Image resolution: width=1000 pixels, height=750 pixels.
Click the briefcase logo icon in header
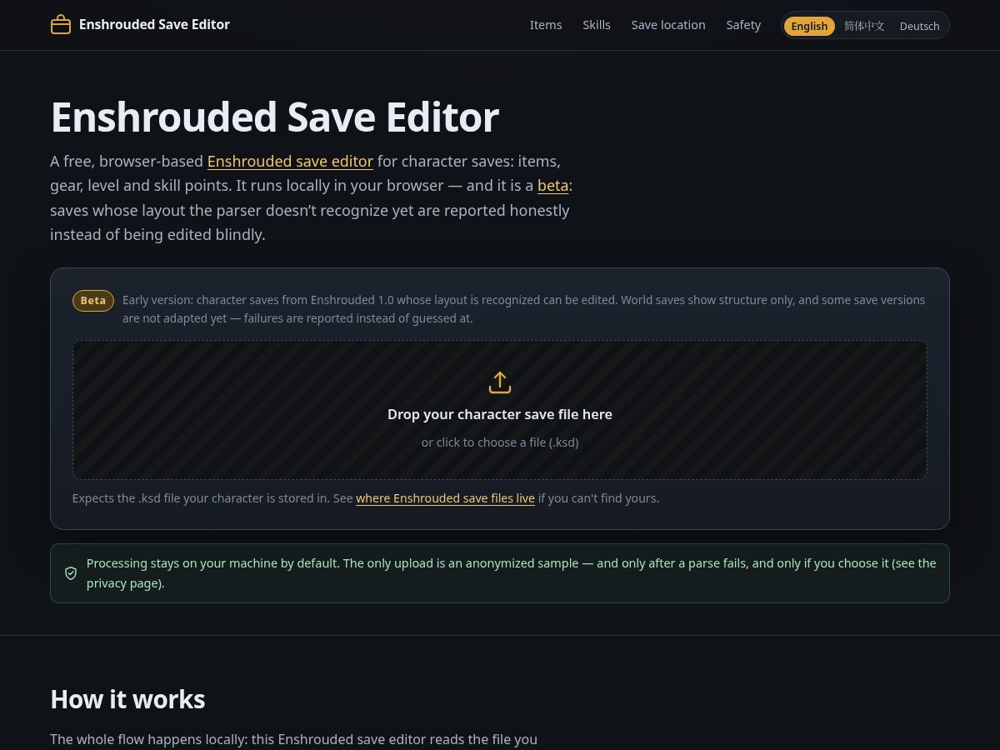61,25
